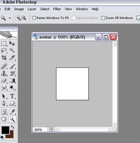Choose Zoom In mode in options bar

point(19,18)
